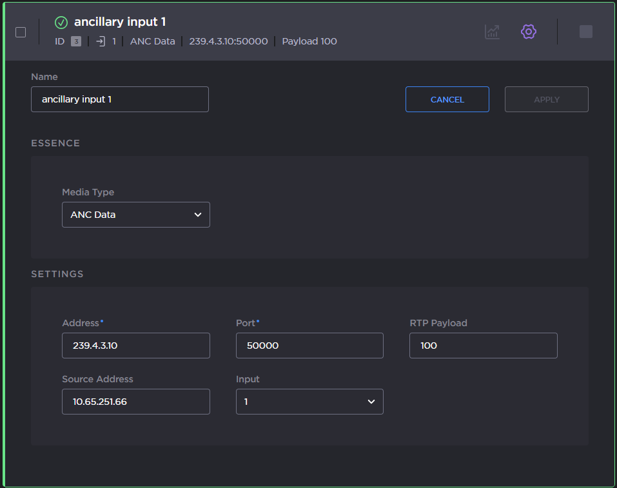Open the Media Type dropdown
The height and width of the screenshot is (488, 617).
coord(135,215)
